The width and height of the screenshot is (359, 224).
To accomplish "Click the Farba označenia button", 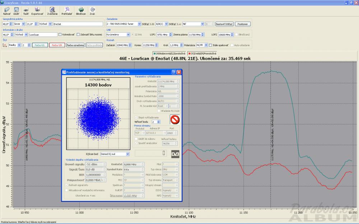I will 75,45.
